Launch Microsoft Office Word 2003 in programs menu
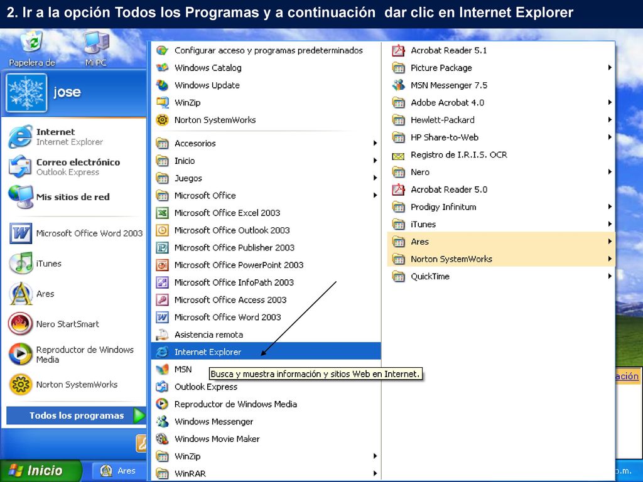Viewport: 643px width, 482px height. [x=266, y=317]
